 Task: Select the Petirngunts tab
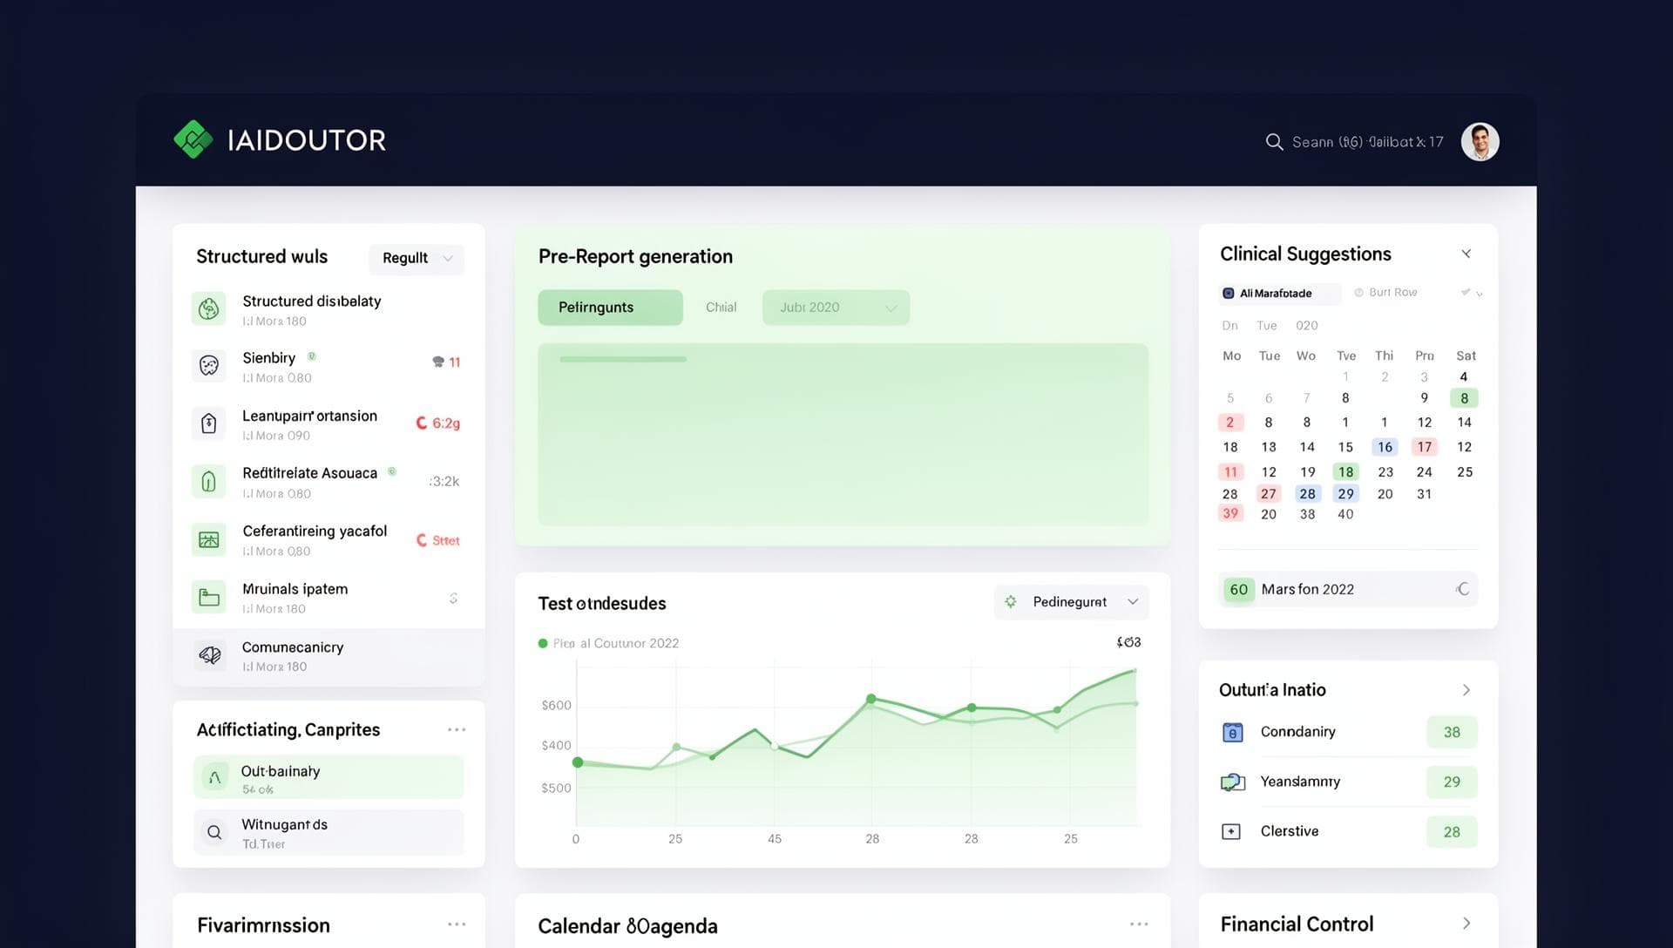(x=610, y=307)
